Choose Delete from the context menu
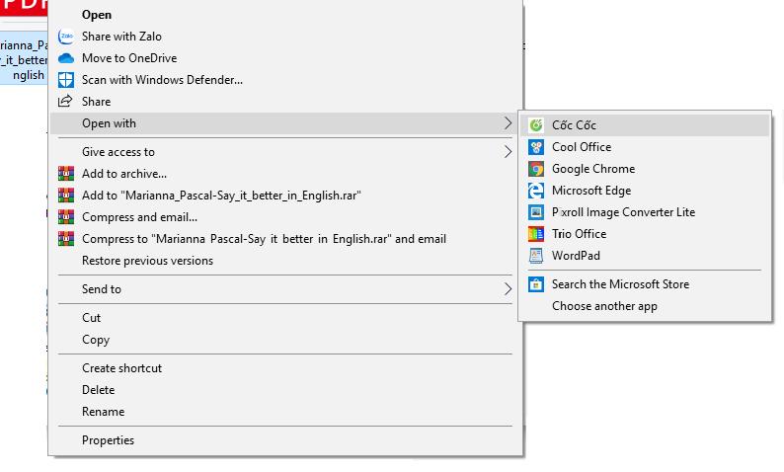Image resolution: width=784 pixels, height=472 pixels. coord(286,389)
